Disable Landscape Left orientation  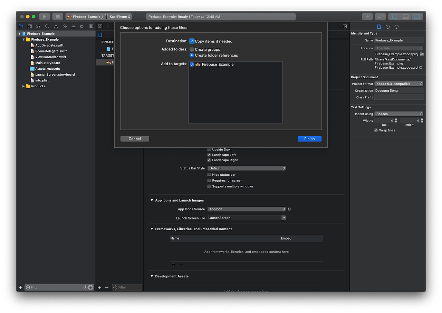point(209,155)
